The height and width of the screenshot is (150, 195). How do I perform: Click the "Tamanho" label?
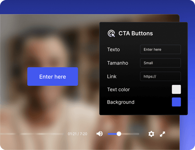pos(118,63)
